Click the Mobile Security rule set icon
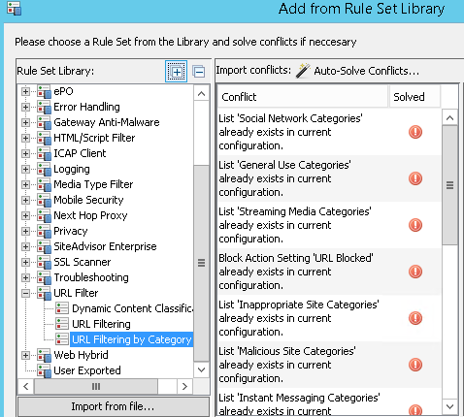This screenshot has width=464, height=417. 44,200
